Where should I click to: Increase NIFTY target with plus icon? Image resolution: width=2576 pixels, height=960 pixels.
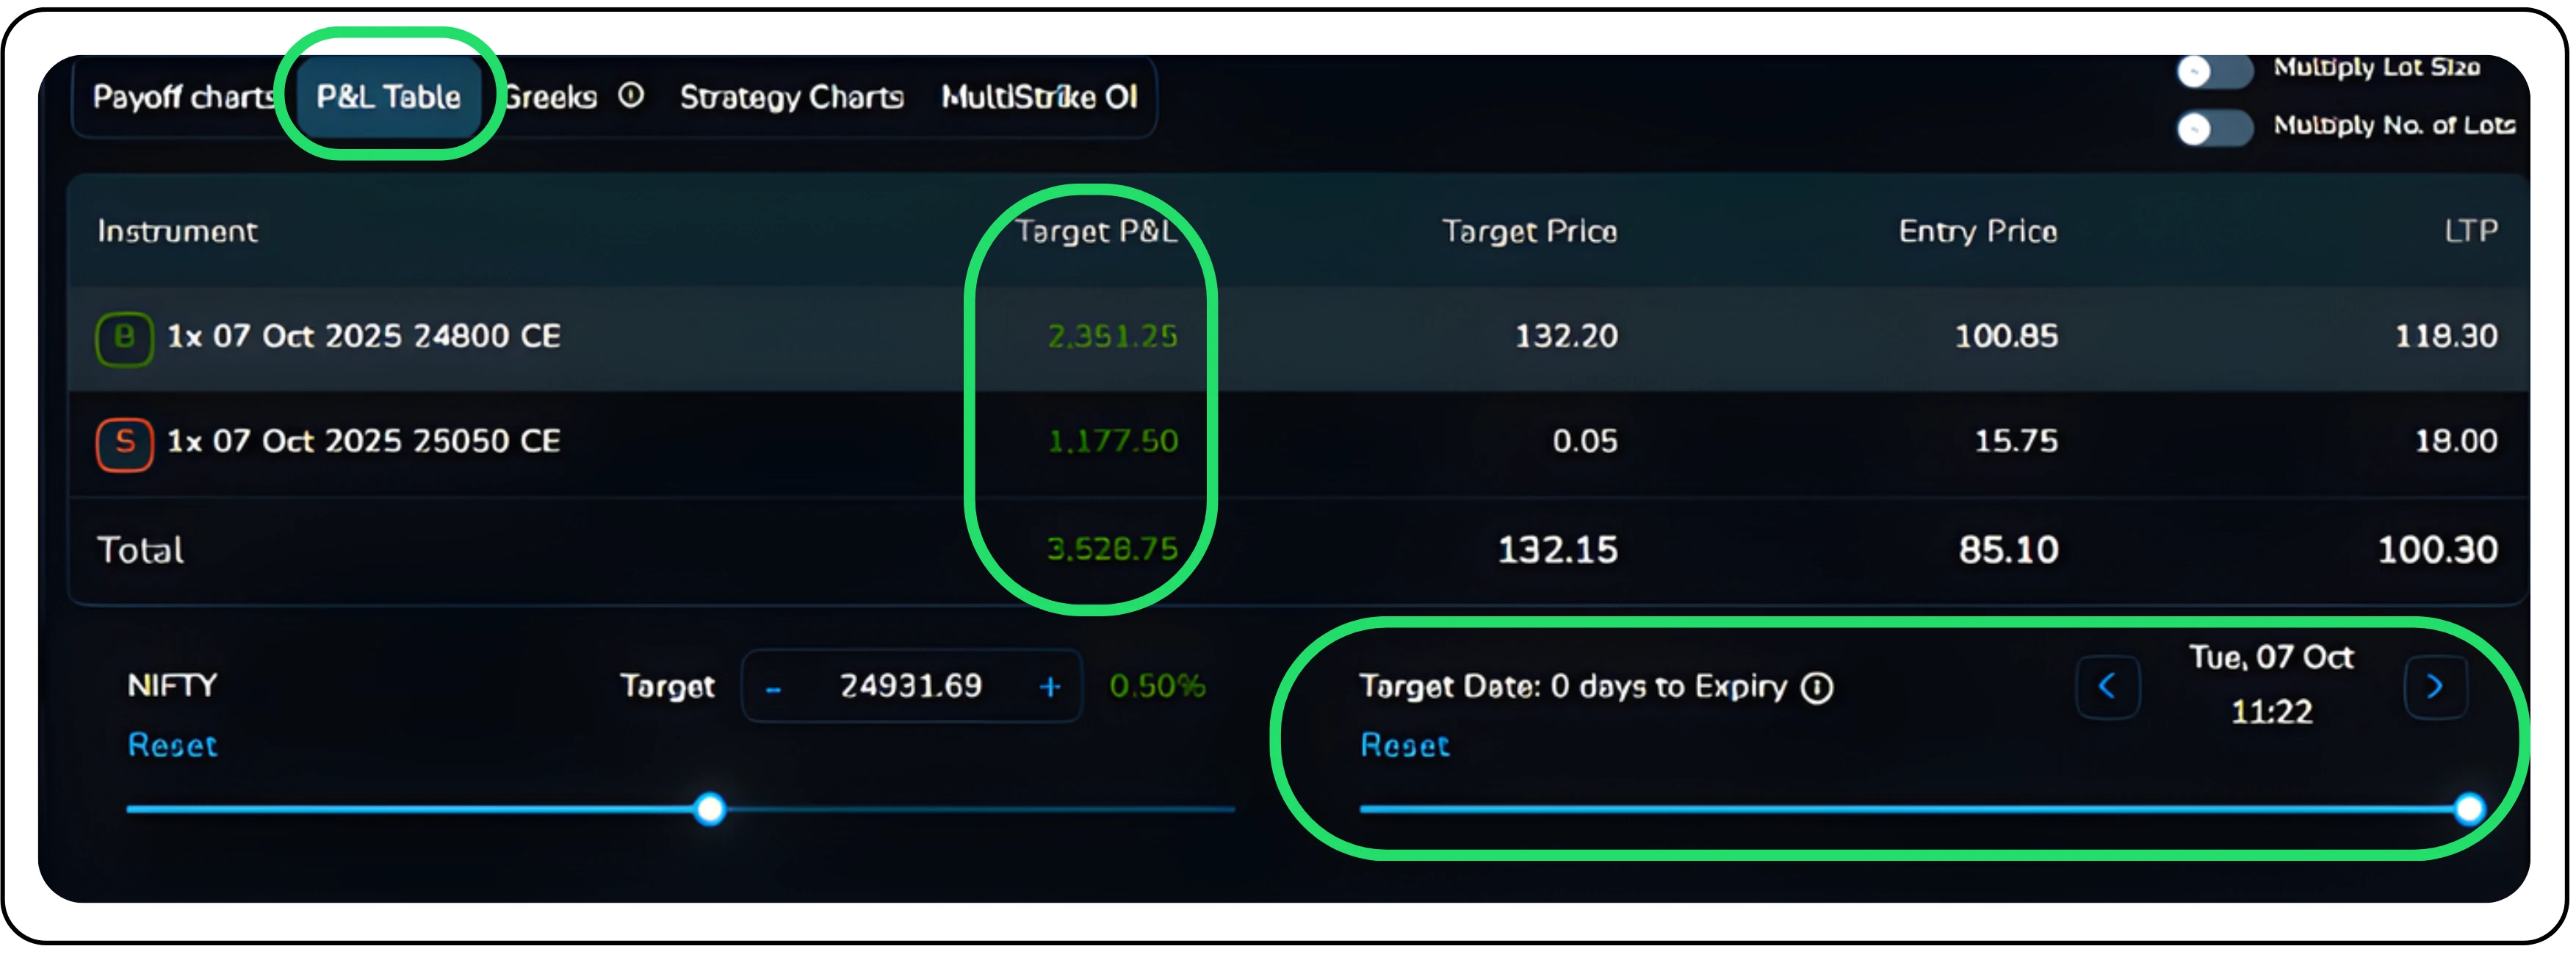click(x=1050, y=687)
